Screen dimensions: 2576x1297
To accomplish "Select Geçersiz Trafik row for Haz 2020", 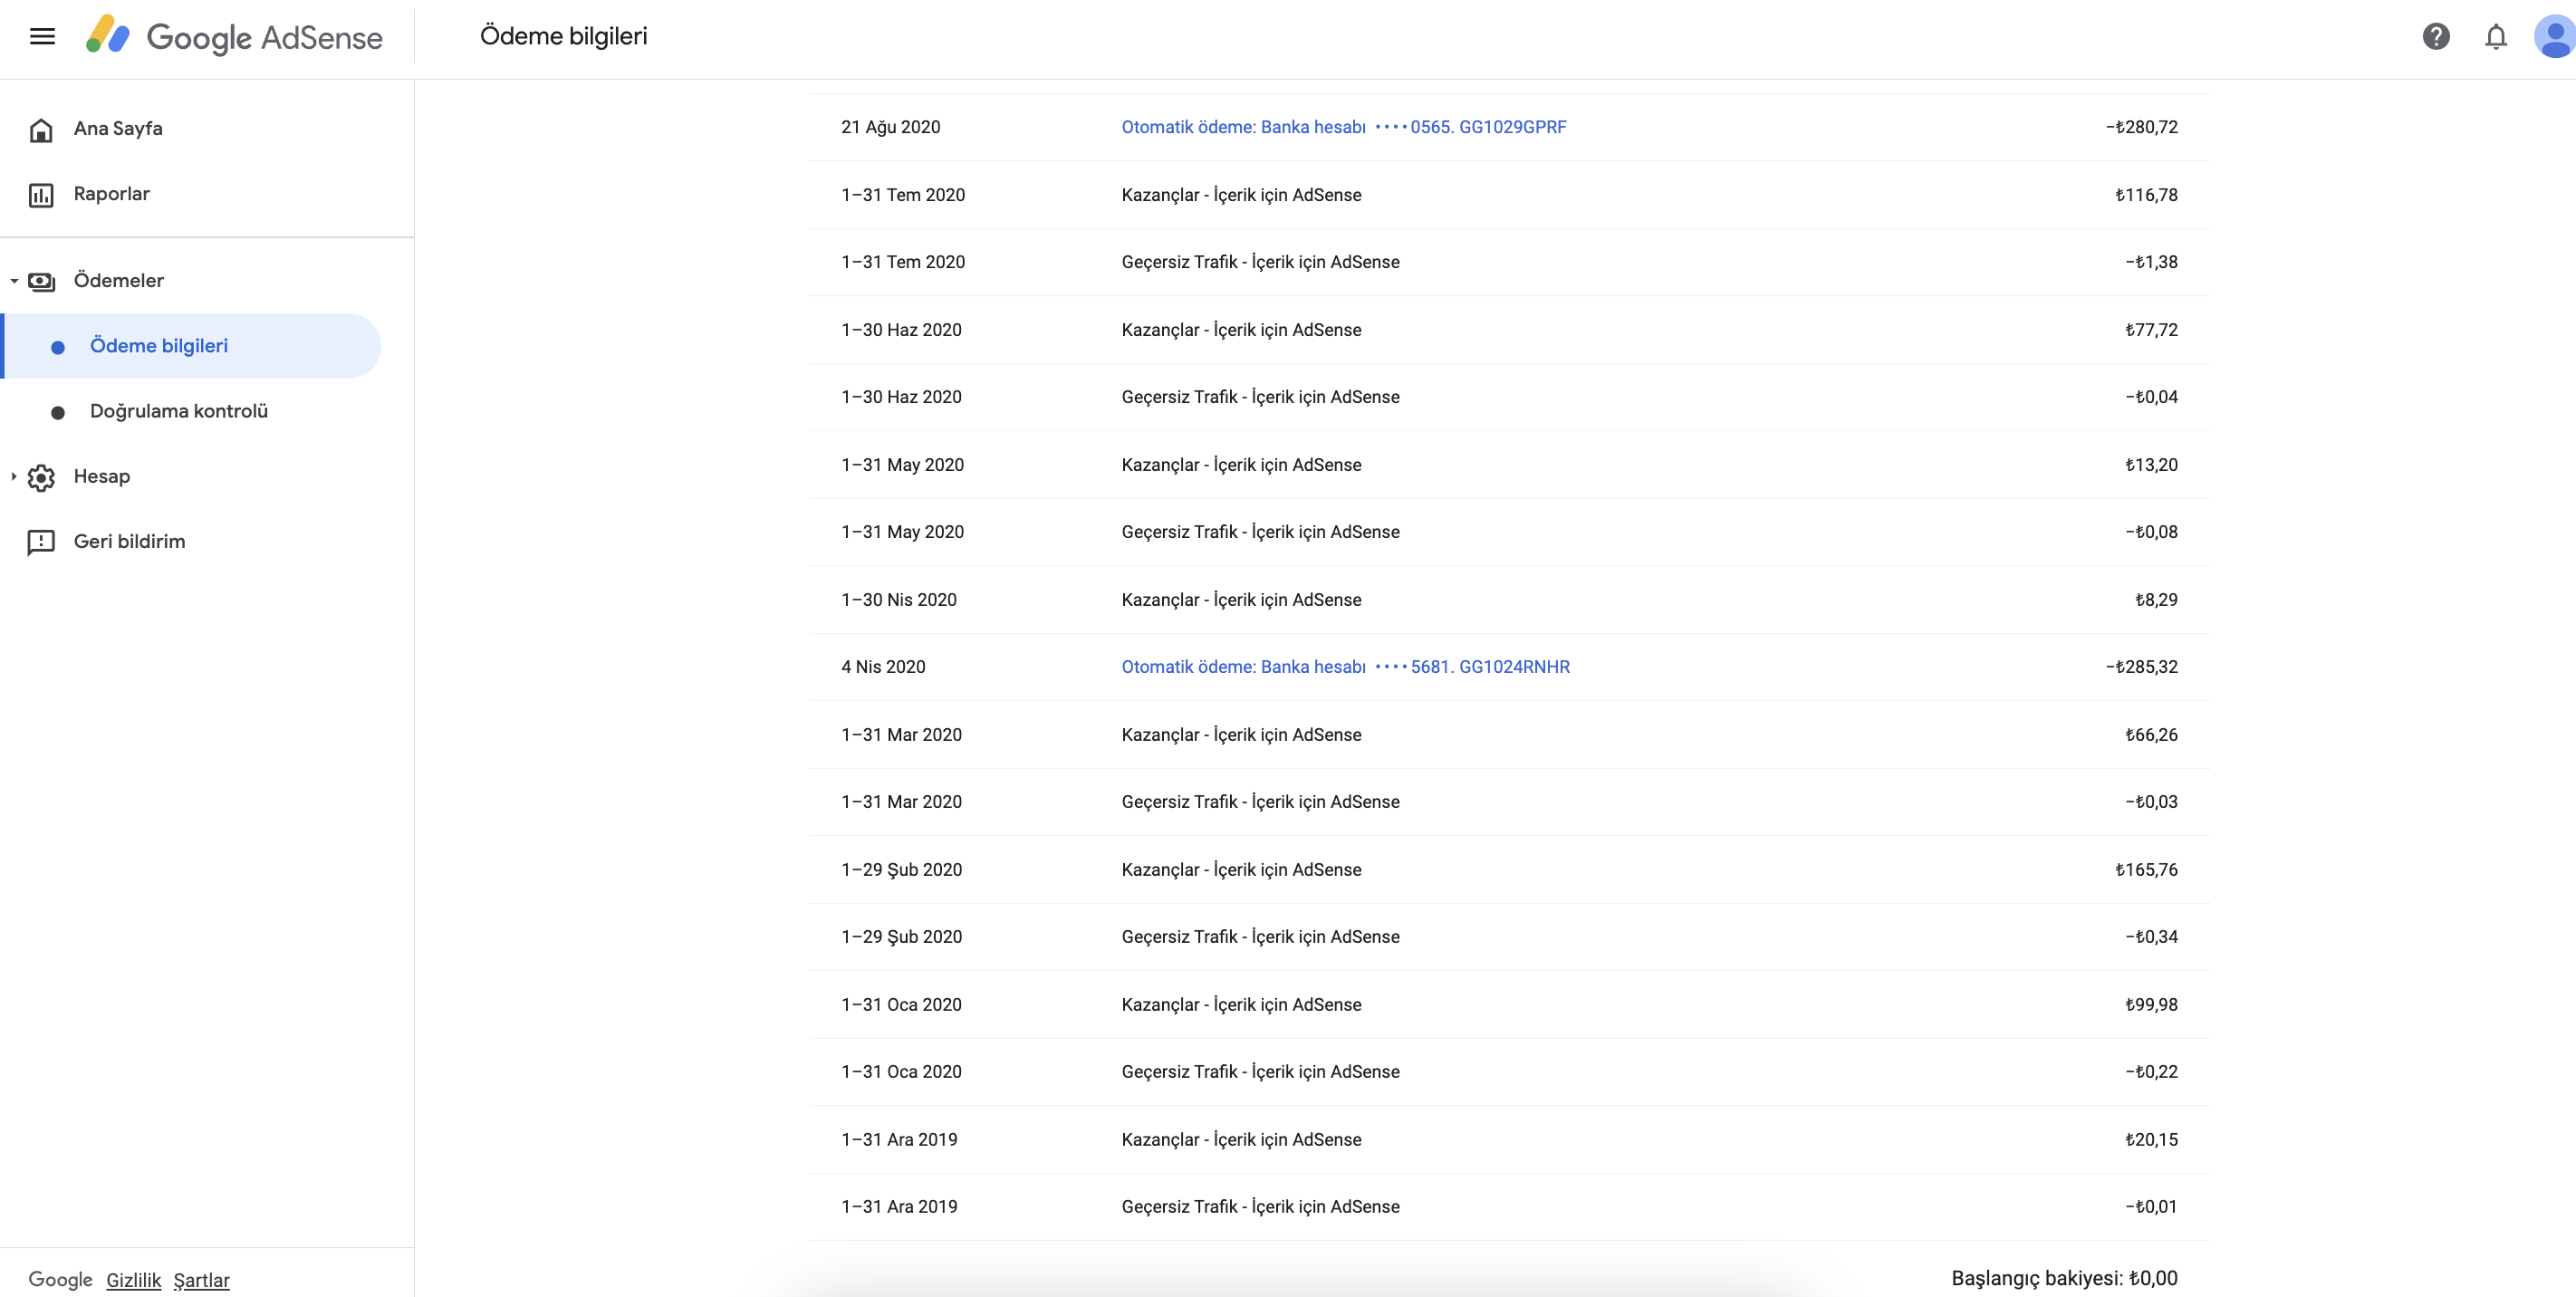I will point(1509,397).
